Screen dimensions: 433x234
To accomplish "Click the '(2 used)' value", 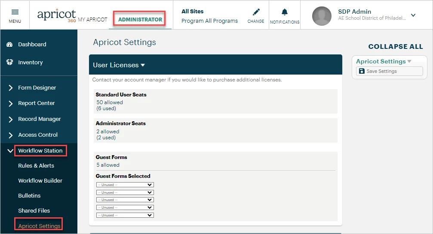I will tap(106, 138).
